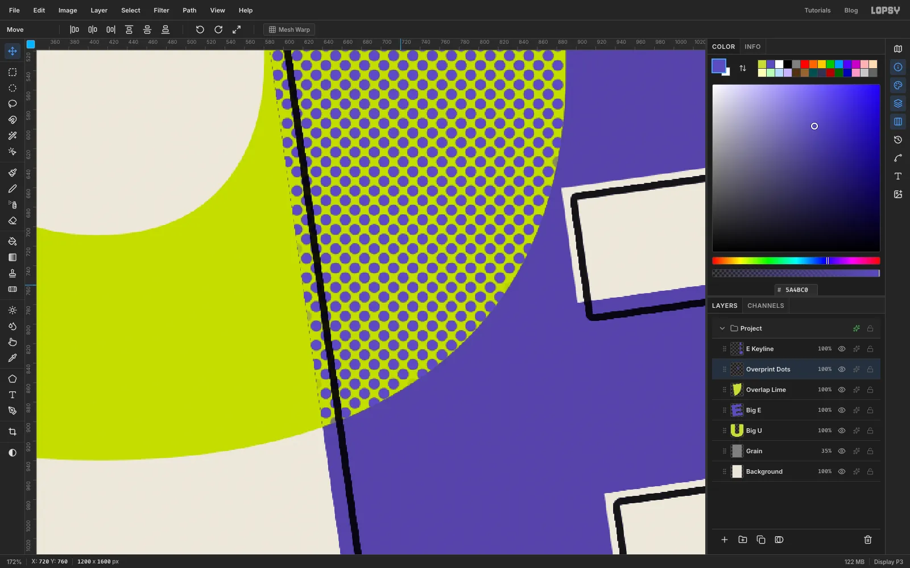This screenshot has width=910, height=568.
Task: Select the Move tool in the toolbox
Action: point(13,51)
